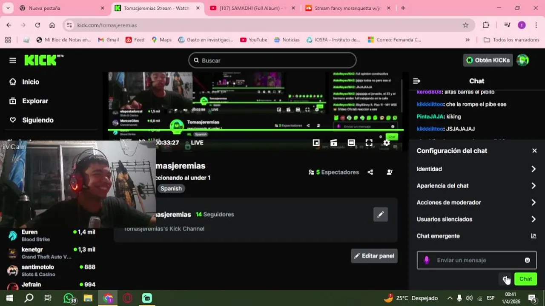Open the Windows Start menu
Viewport: 545px width, 306px height.
tap(9, 298)
